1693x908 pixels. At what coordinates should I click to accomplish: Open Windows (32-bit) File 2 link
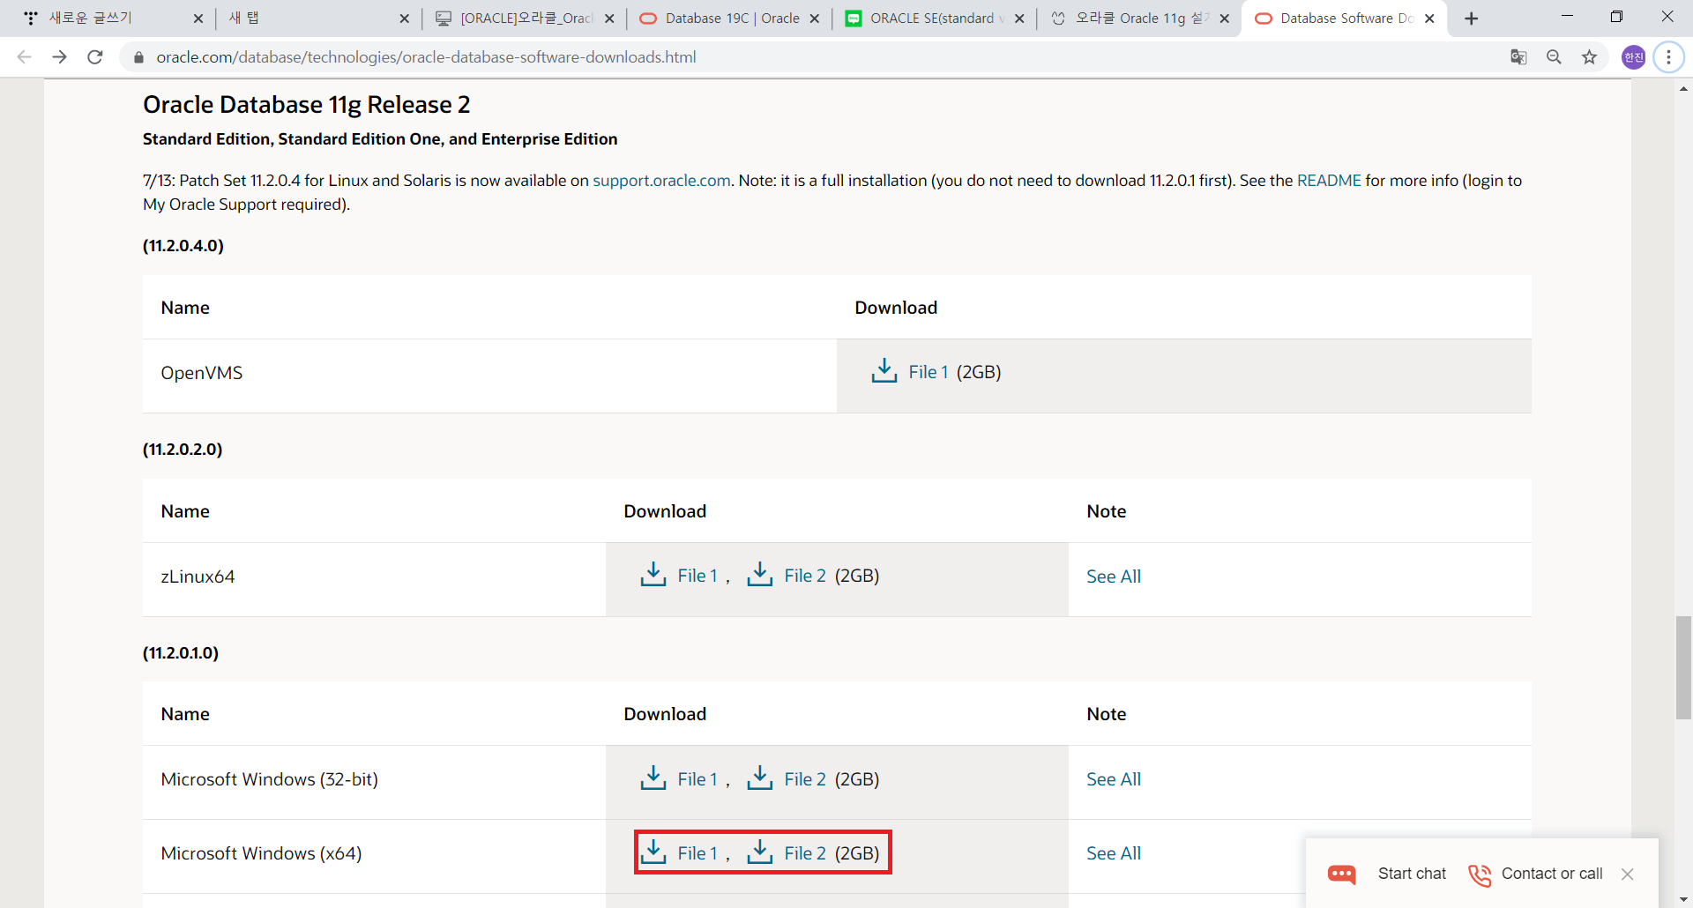point(805,779)
